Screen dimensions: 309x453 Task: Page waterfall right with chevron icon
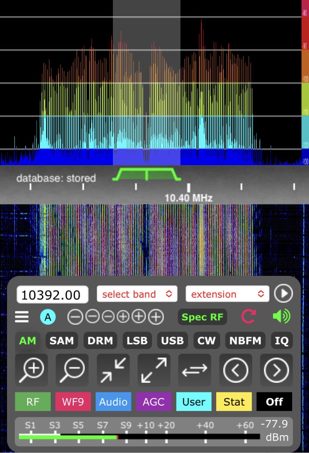tap(276, 370)
